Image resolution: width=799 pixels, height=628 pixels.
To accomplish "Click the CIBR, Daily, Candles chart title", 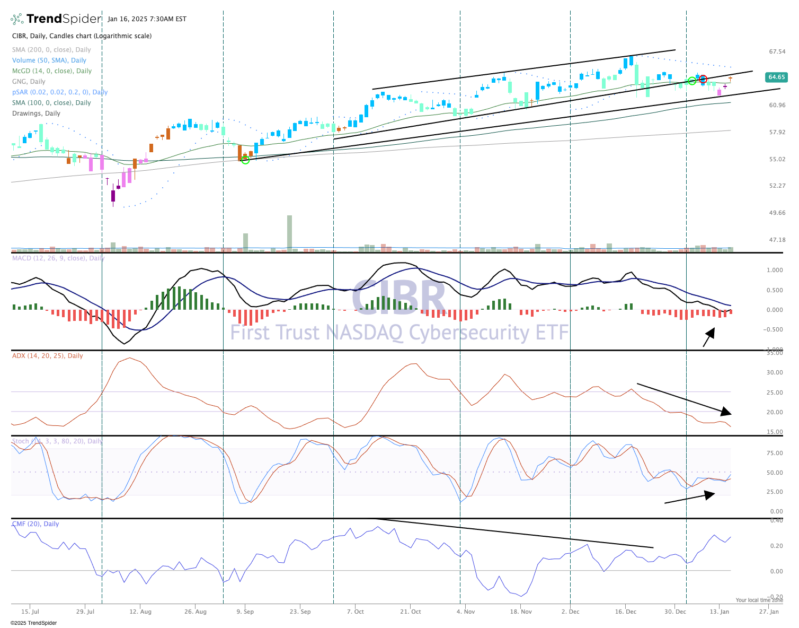I will (82, 36).
